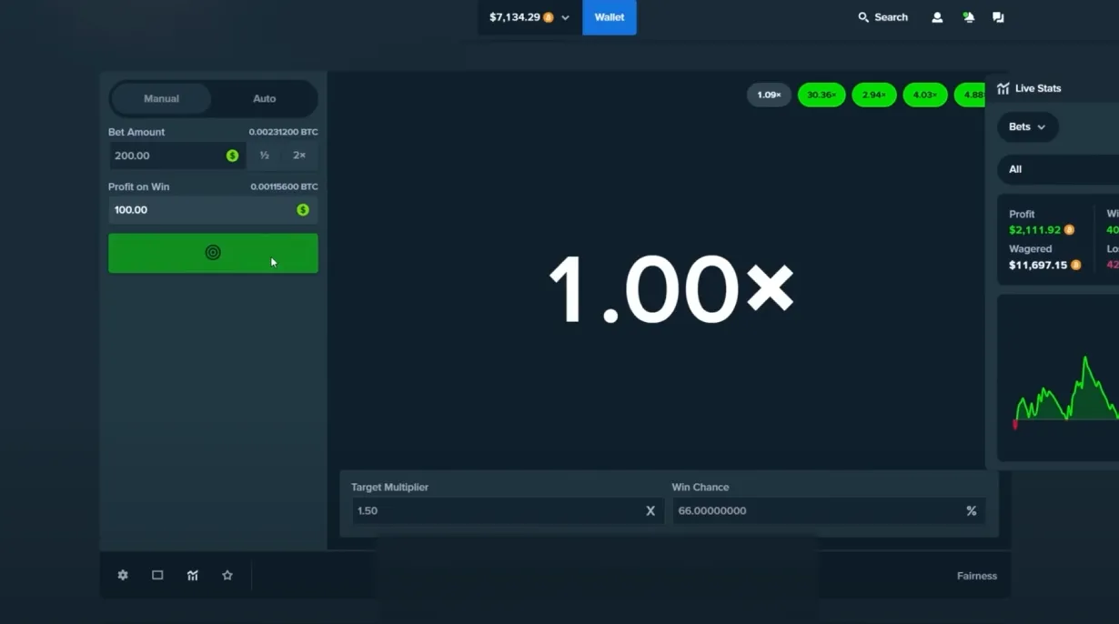Toggle live stats chart icon in footer
The height and width of the screenshot is (624, 1119).
[193, 576]
